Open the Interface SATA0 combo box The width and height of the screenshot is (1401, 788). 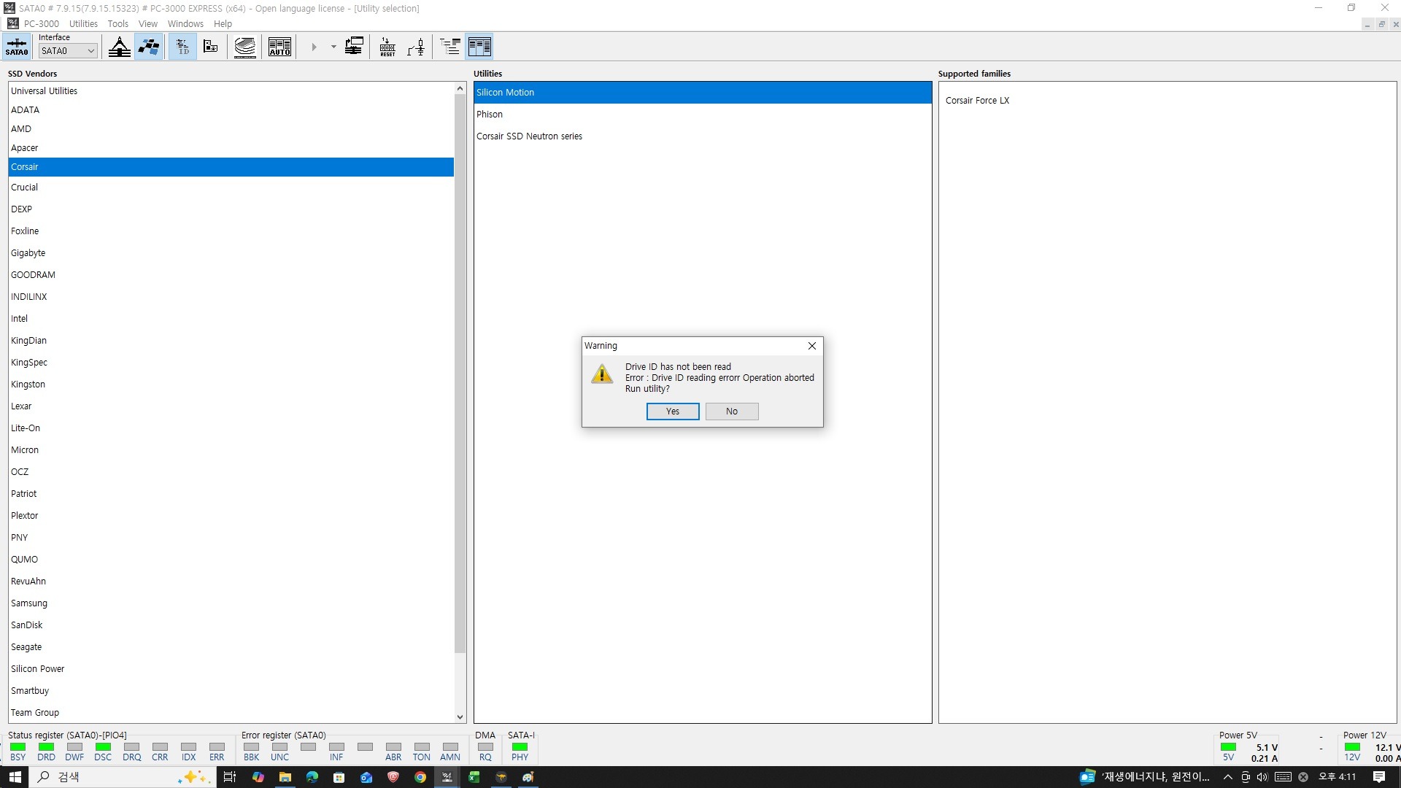pyautogui.click(x=68, y=51)
